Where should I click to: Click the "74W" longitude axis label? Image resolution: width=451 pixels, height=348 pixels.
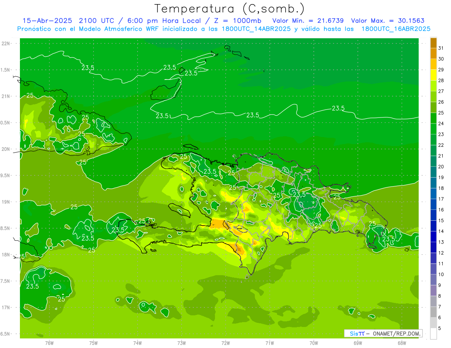[x=137, y=343]
